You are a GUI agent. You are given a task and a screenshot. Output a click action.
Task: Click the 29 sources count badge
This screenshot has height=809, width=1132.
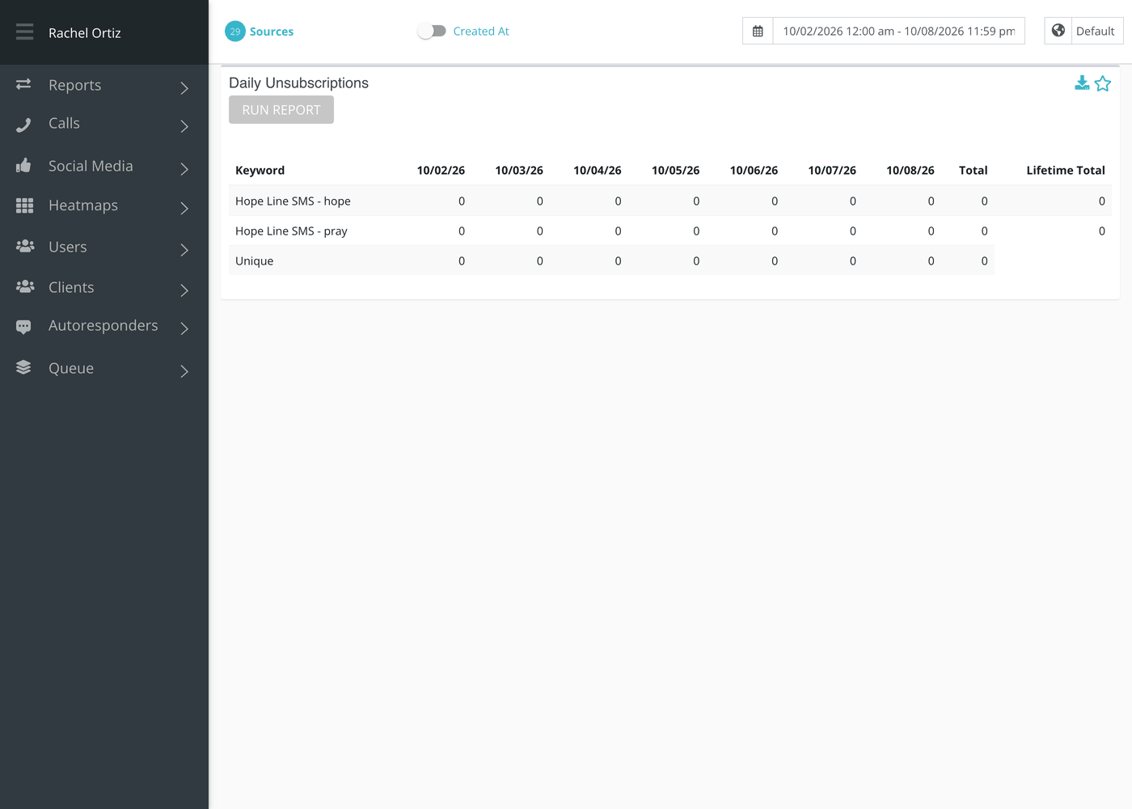point(235,32)
